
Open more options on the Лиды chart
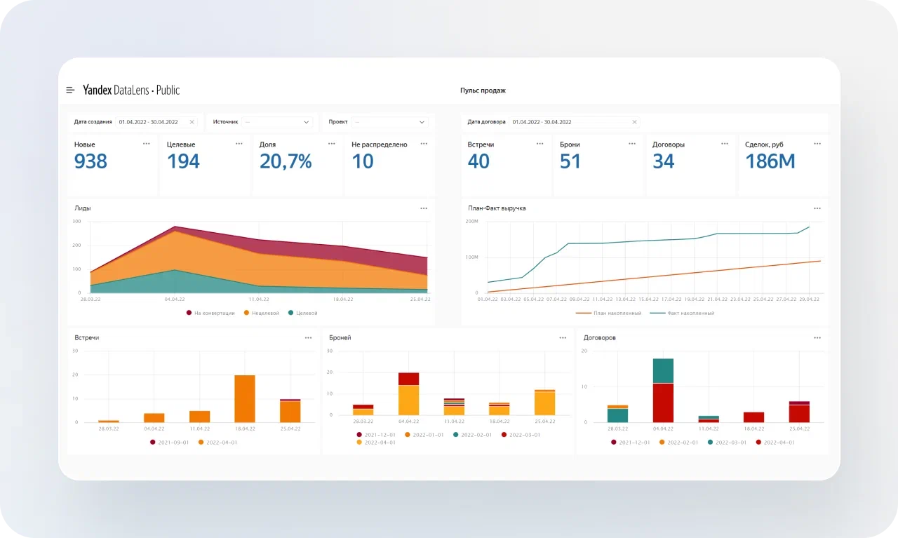[424, 208]
